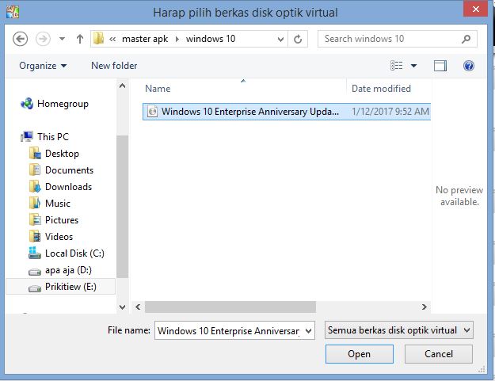Image resolution: width=495 pixels, height=381 pixels.
Task: Expand the File name dropdown arrow
Action: 309,331
